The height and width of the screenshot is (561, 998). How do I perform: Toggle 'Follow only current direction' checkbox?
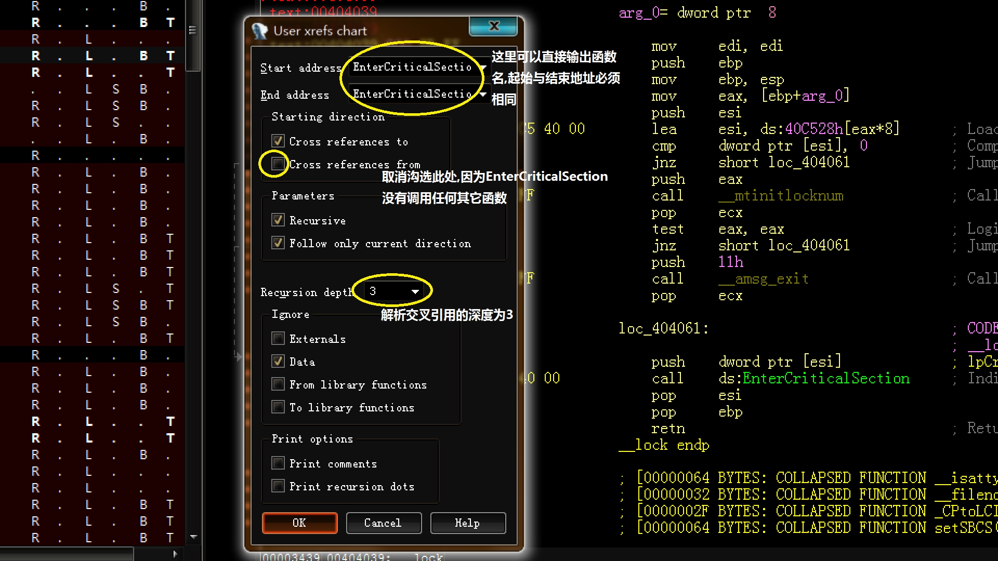coord(278,243)
